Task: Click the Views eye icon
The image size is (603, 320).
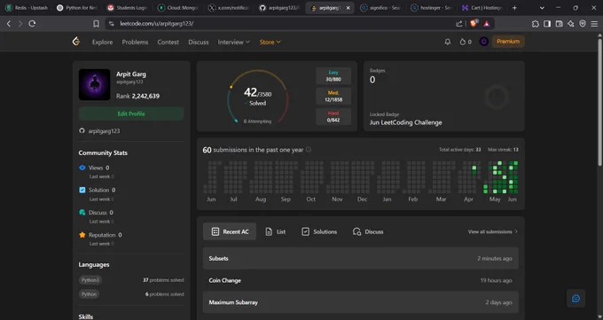Action: pos(82,168)
